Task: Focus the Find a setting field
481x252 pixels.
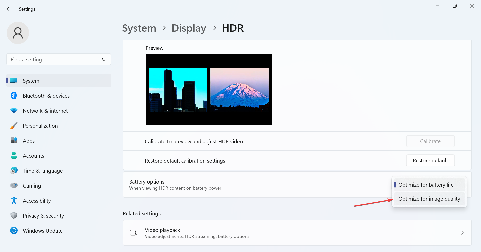Action: click(59, 59)
